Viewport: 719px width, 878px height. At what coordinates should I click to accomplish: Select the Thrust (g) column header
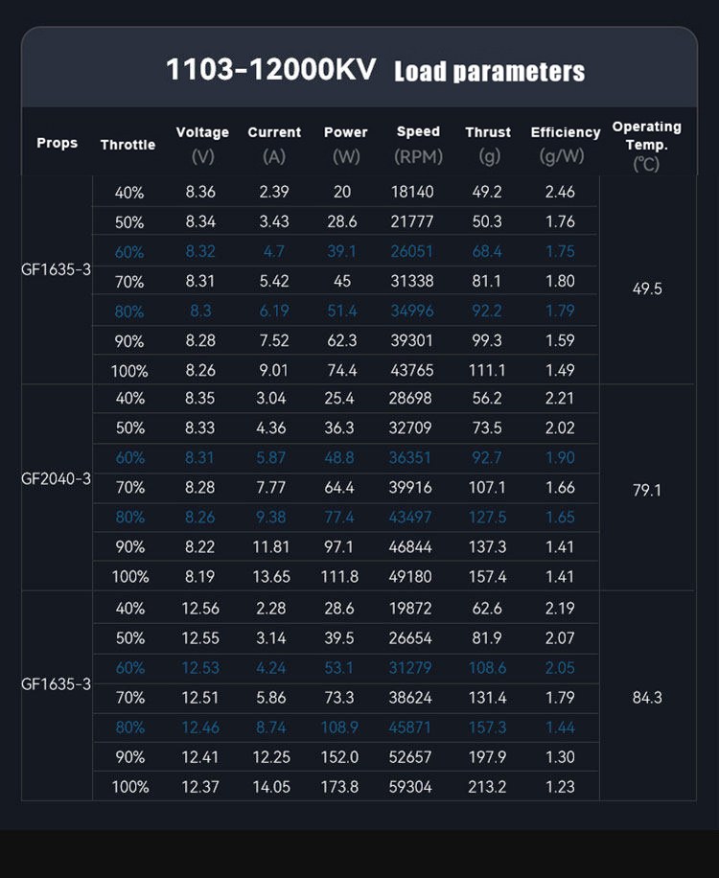click(488, 144)
